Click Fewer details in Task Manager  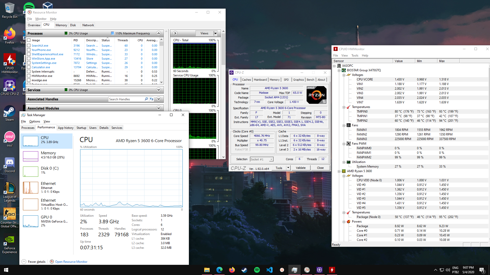click(34, 262)
